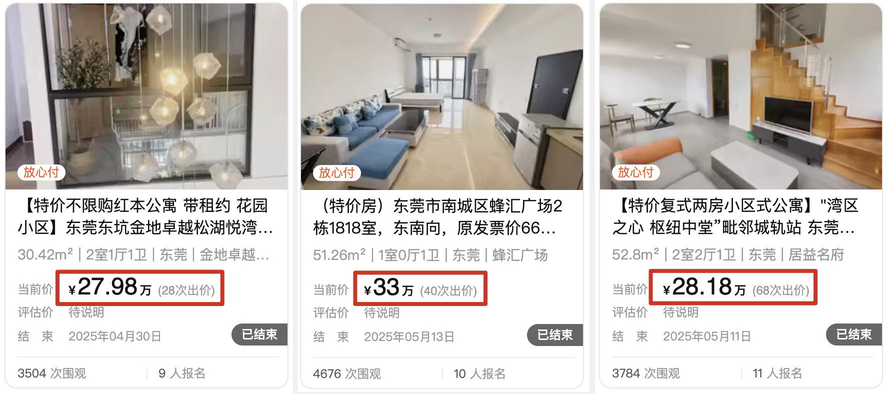Screen dimensions: 888x394
Task: Open the duplex staircase apartment photo
Action: 741,96
